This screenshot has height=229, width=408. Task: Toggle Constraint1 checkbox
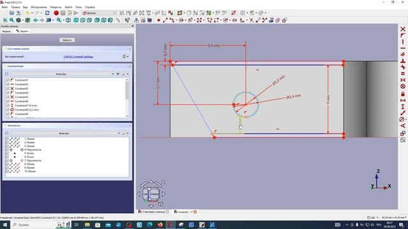pos(8,80)
